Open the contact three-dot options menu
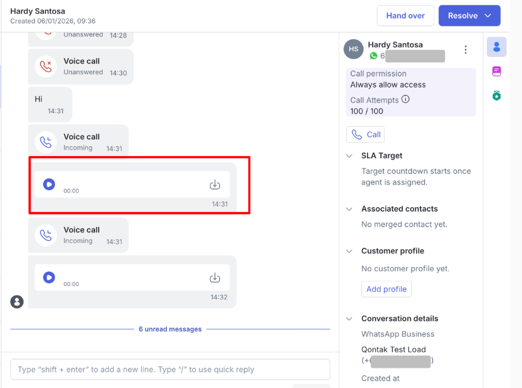The width and height of the screenshot is (522, 388). click(x=466, y=50)
